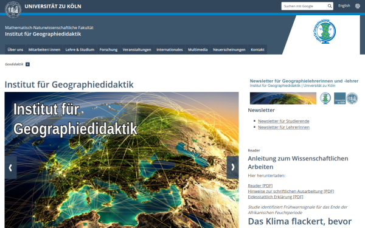The width and height of the screenshot is (365, 228).
Task: Open the Mitarbeiter/-innen menu
Action: point(44,50)
